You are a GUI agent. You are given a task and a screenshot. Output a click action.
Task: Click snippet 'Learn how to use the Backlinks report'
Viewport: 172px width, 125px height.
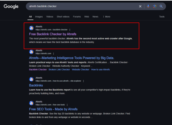tap(50, 90)
